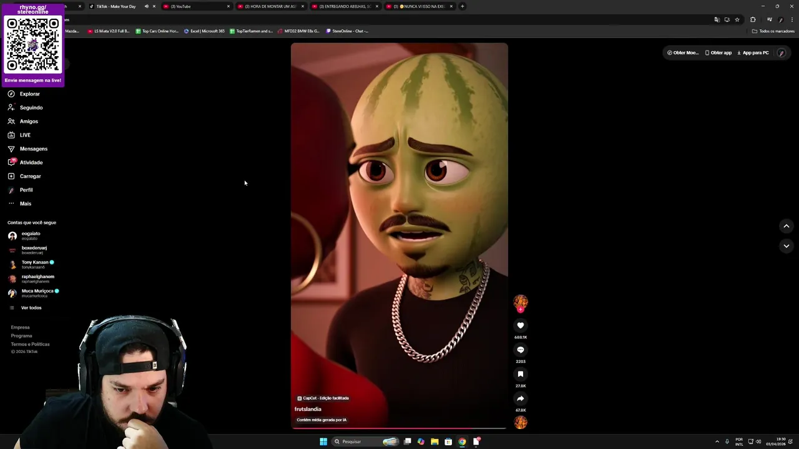Show hidden system tray icons
799x449 pixels.
coord(717,442)
